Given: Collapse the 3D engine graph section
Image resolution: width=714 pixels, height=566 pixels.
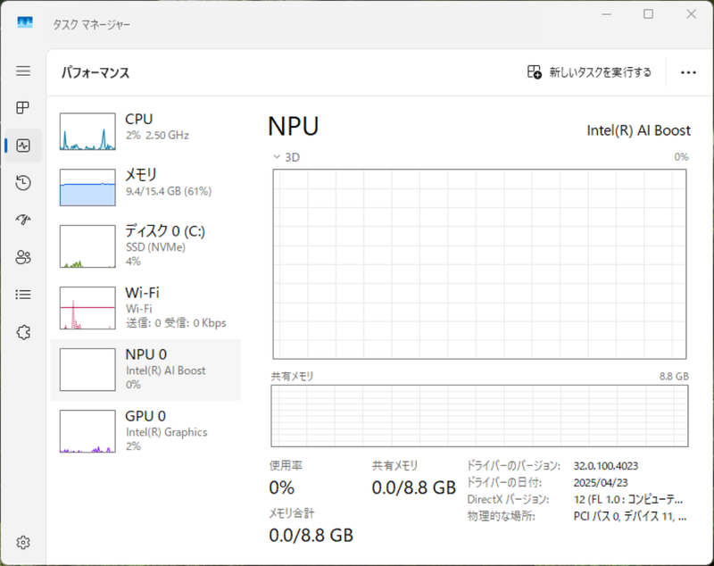Looking at the screenshot, I should [x=277, y=156].
